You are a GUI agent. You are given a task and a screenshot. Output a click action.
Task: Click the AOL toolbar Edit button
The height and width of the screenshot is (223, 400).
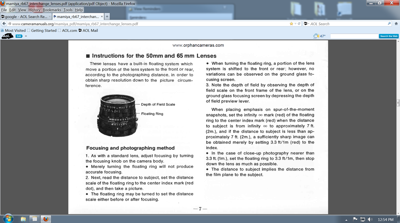pyautogui.click(x=19, y=36)
